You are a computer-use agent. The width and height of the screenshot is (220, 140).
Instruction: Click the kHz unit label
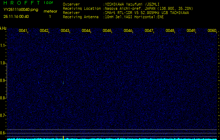pyautogui.click(x=3, y=28)
